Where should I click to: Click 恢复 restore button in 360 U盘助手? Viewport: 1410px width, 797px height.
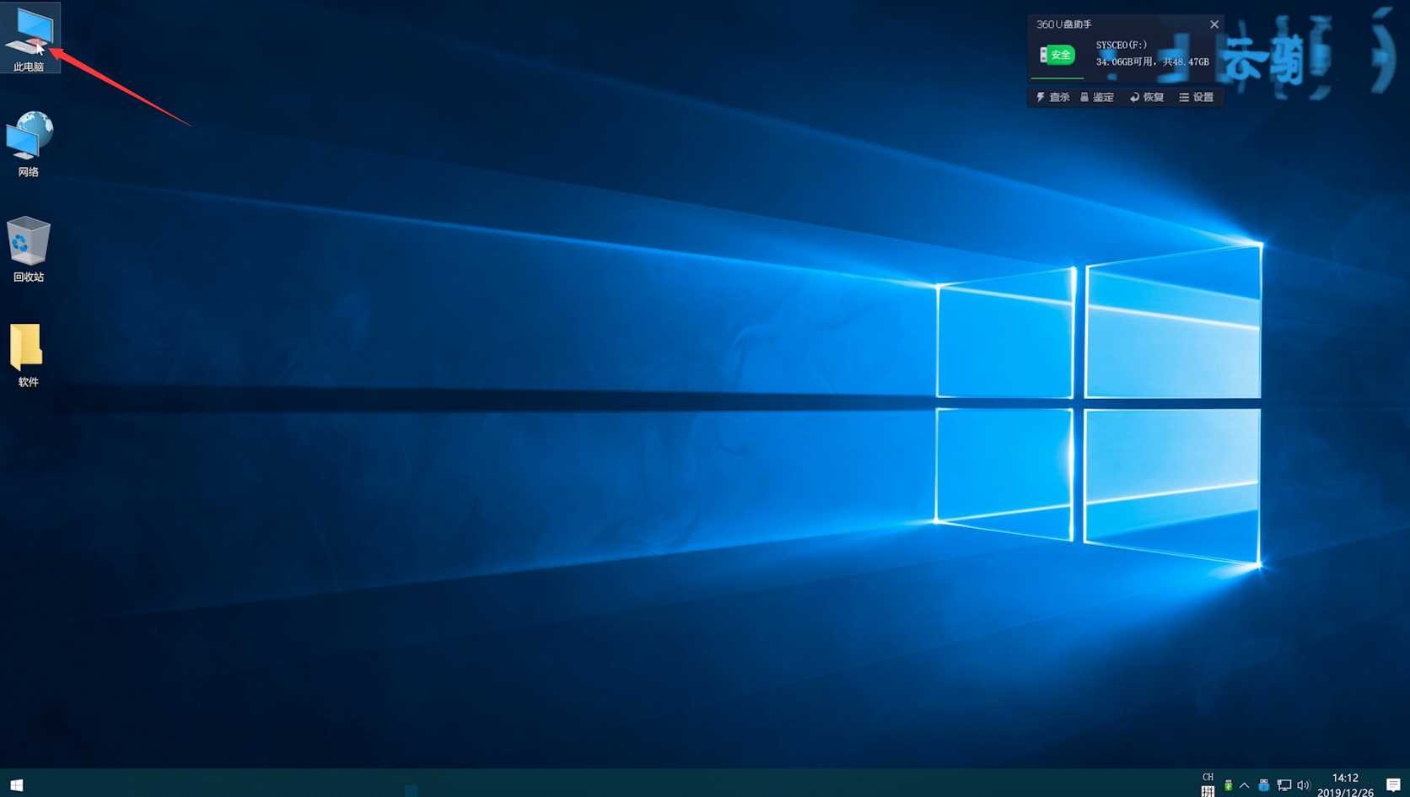1147,97
